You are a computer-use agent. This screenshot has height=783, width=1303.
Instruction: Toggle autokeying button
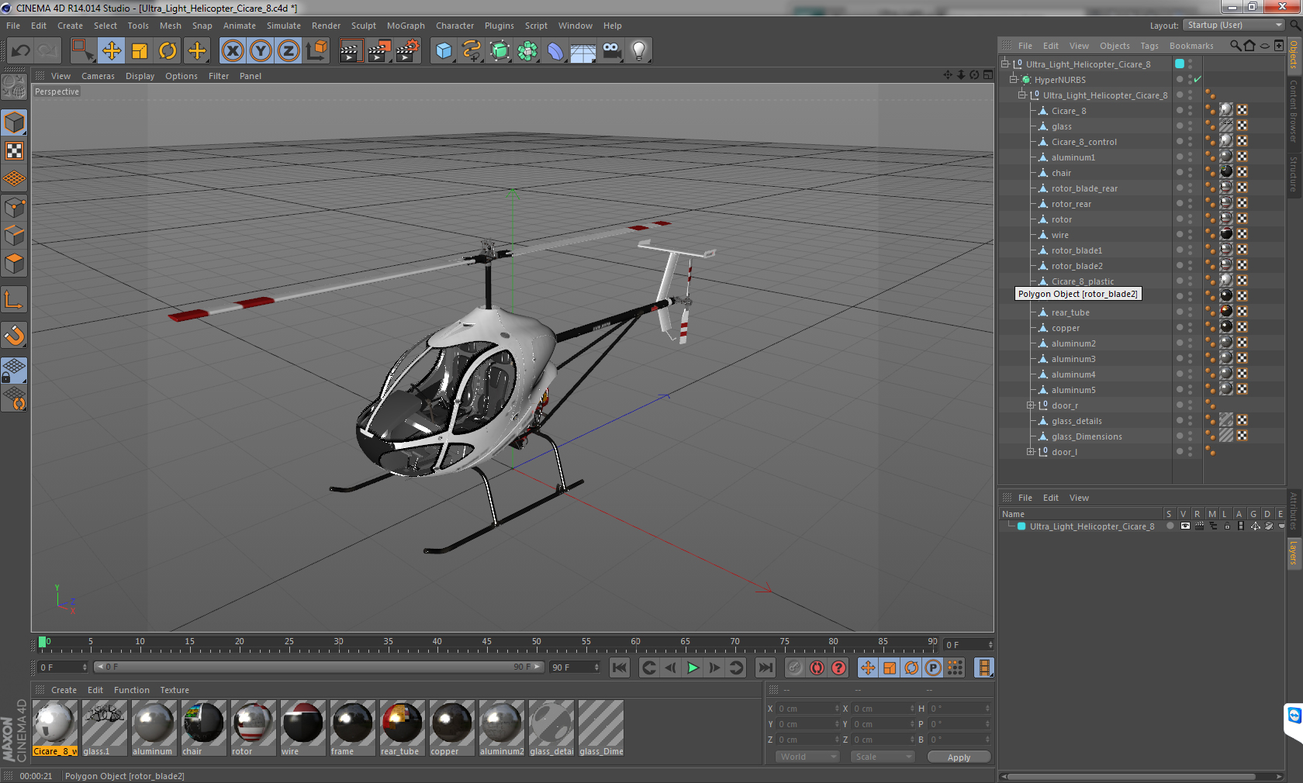pos(817,667)
